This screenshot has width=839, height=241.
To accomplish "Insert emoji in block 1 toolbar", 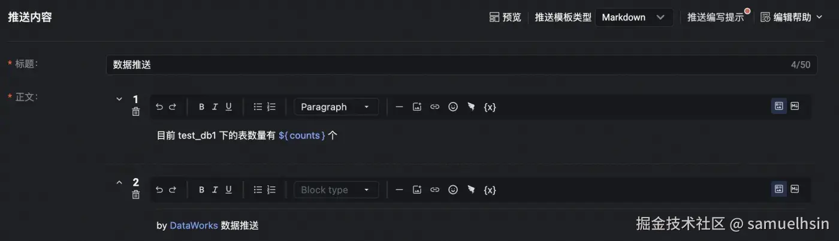I will (x=453, y=107).
